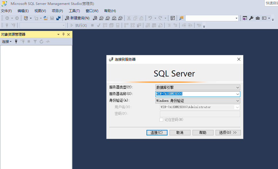
Task: Click the Stop icon in Object Explorer
Action: pyautogui.click(x=29, y=41)
